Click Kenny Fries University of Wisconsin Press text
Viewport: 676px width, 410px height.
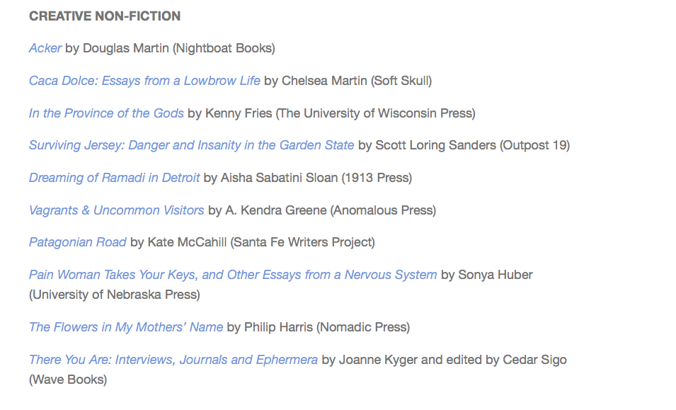coord(340,113)
